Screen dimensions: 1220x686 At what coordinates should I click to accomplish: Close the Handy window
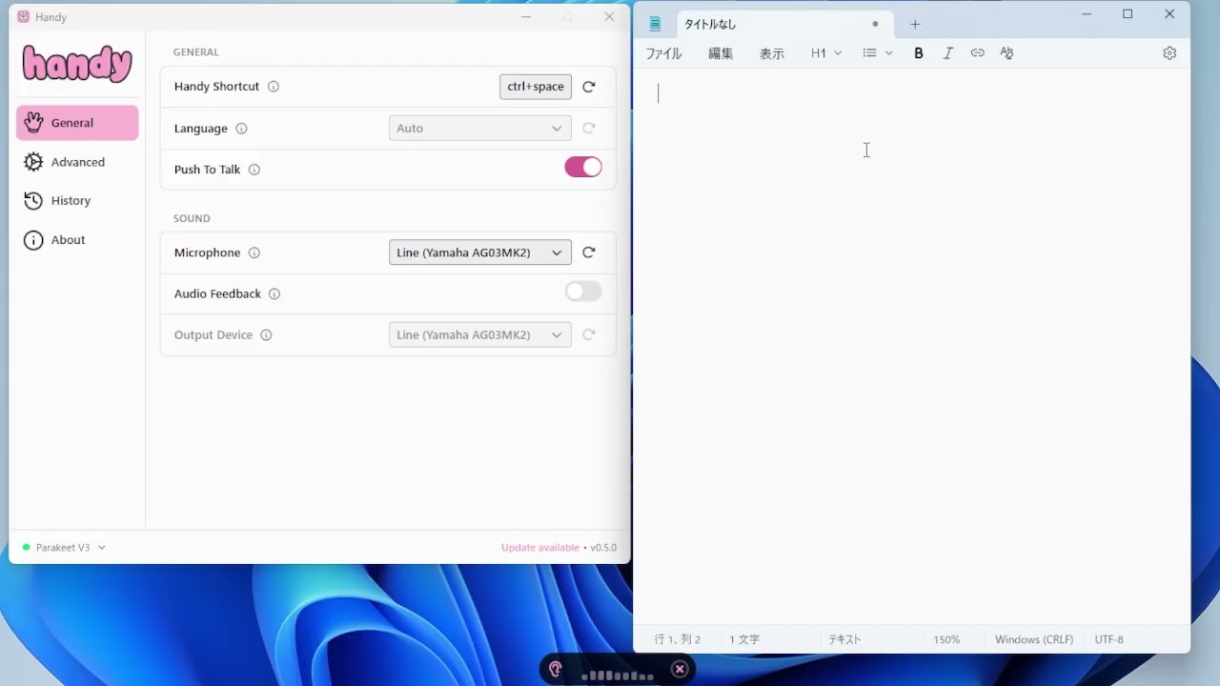pyautogui.click(x=609, y=17)
